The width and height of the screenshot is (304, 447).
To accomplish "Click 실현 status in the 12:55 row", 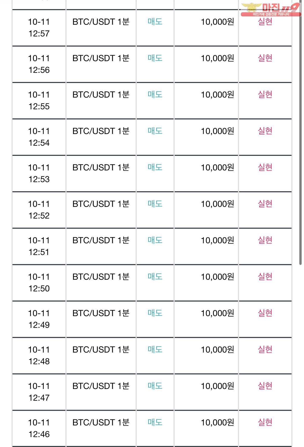I will click(x=265, y=94).
